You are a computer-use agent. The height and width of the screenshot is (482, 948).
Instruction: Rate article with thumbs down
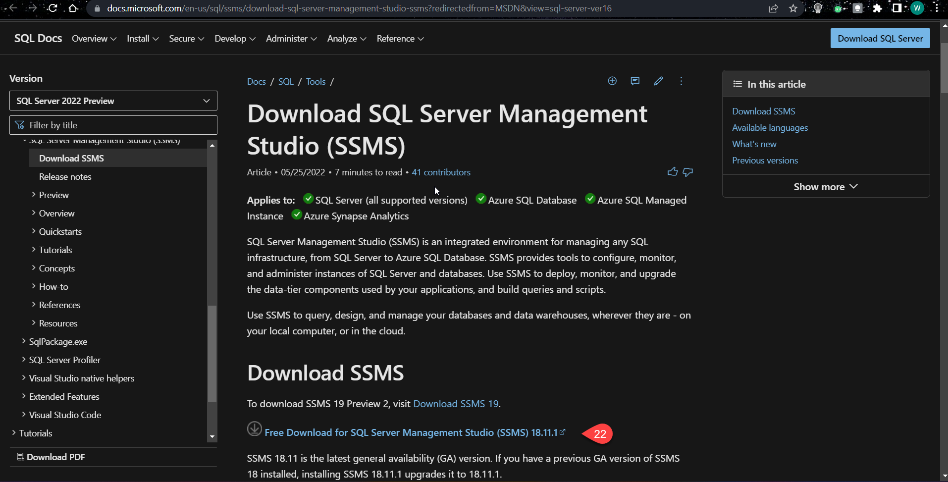pyautogui.click(x=688, y=172)
